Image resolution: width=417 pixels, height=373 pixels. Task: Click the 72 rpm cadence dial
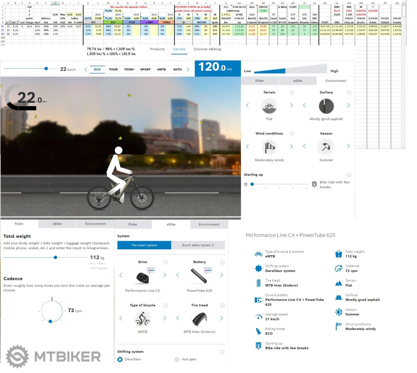click(52, 311)
